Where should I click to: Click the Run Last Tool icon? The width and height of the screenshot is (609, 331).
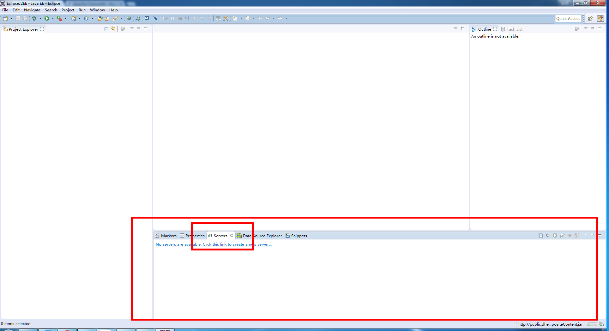59,18
